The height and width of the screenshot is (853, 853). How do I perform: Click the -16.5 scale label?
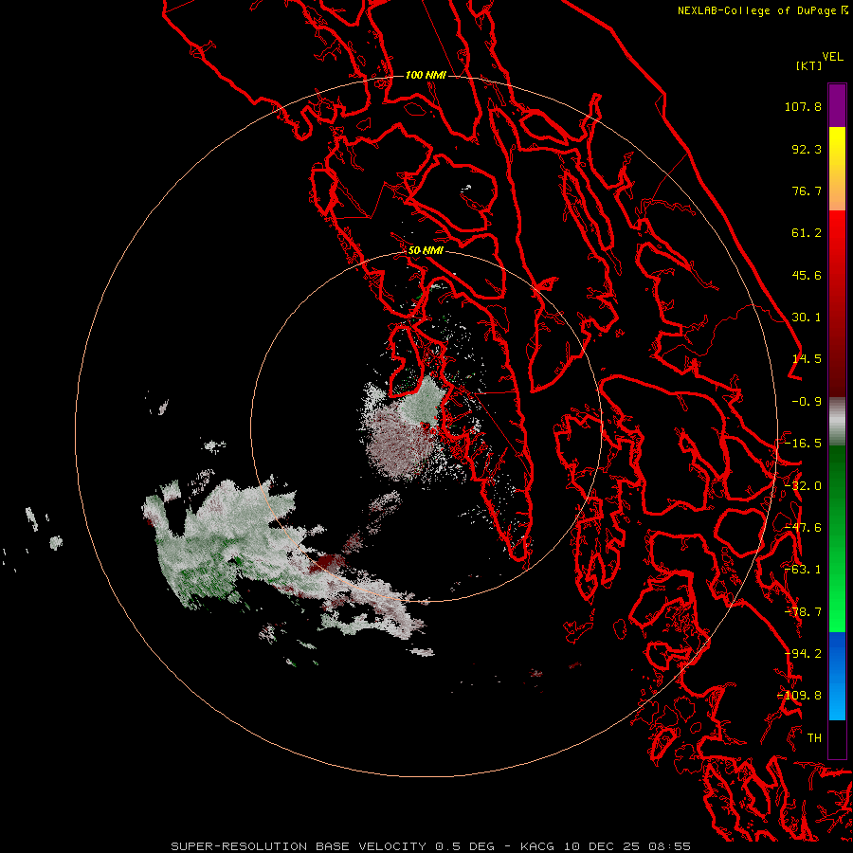pos(803,444)
